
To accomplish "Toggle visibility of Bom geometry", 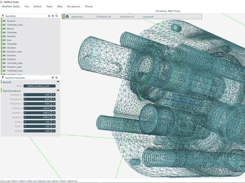I will (4, 40).
